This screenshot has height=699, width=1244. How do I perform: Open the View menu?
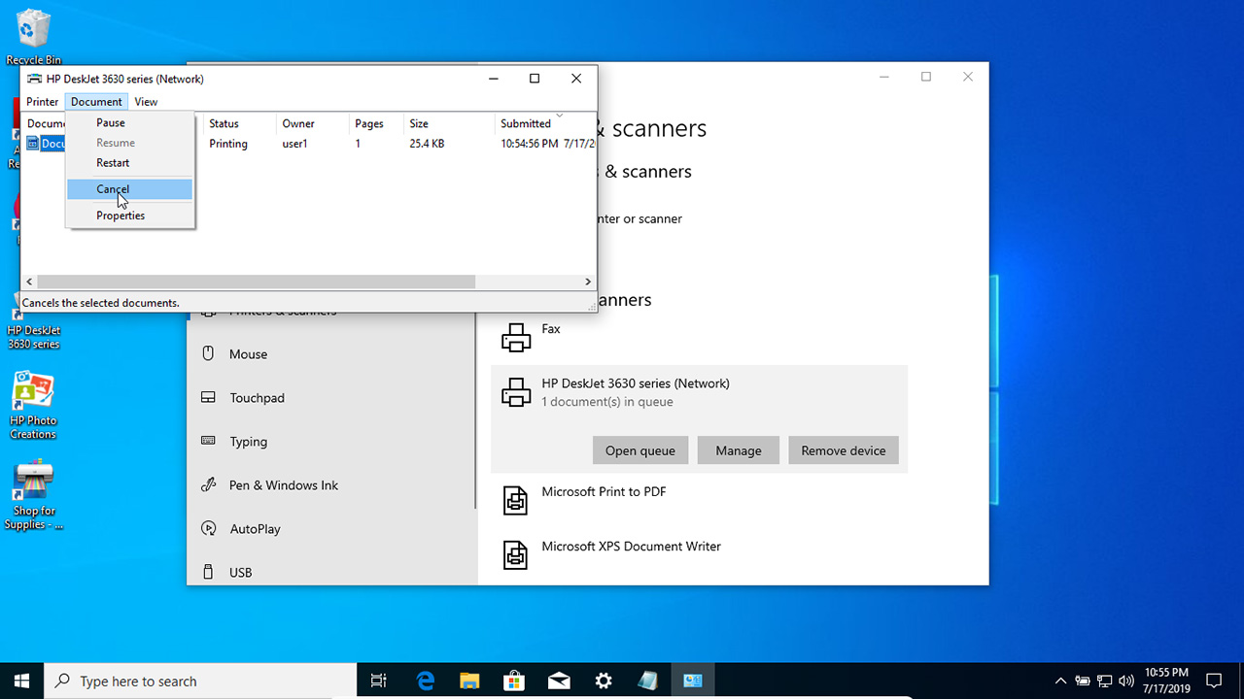[146, 102]
